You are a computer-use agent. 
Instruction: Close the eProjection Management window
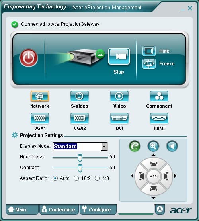(x=190, y=8)
